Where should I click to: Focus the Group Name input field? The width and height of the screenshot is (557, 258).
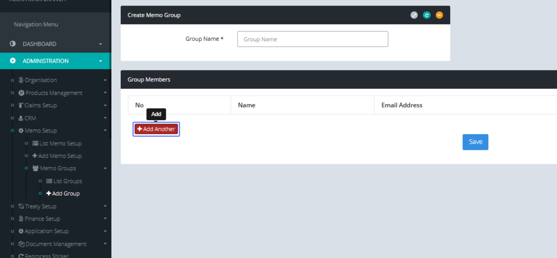point(312,39)
